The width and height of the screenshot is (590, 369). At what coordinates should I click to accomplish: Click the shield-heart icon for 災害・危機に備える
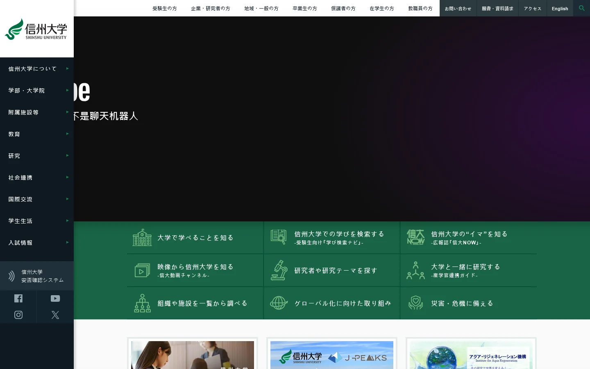(x=415, y=303)
